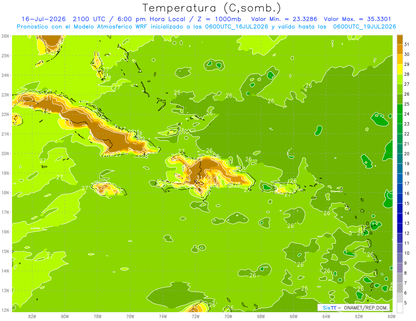
Task: Click the 15N latitude axis label
Action: [5, 251]
